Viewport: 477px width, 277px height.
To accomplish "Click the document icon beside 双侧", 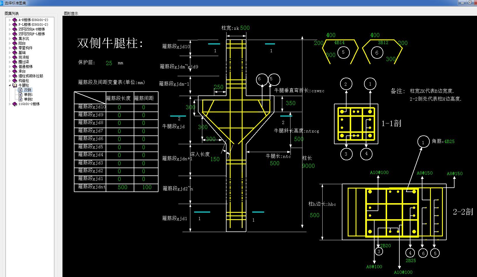I will pyautogui.click(x=20, y=90).
